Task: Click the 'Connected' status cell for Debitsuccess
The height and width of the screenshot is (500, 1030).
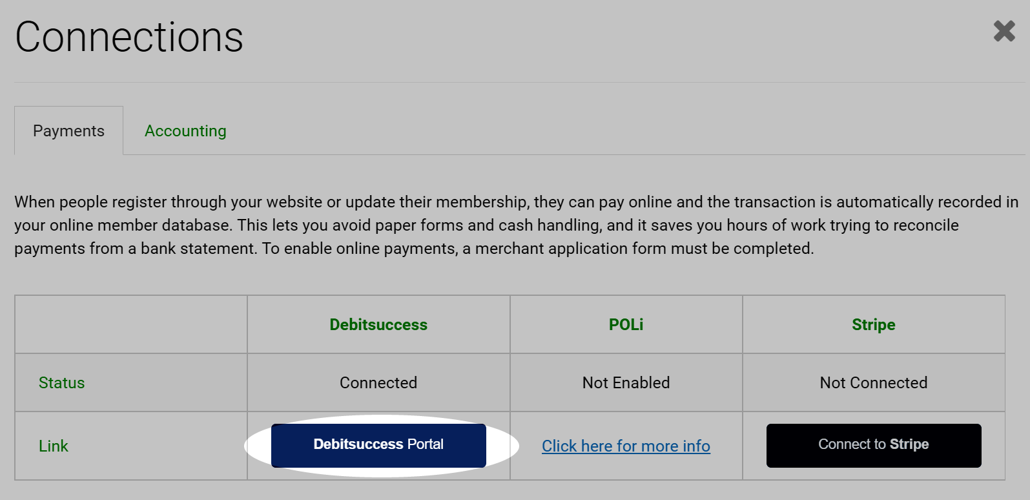Action: point(378,382)
